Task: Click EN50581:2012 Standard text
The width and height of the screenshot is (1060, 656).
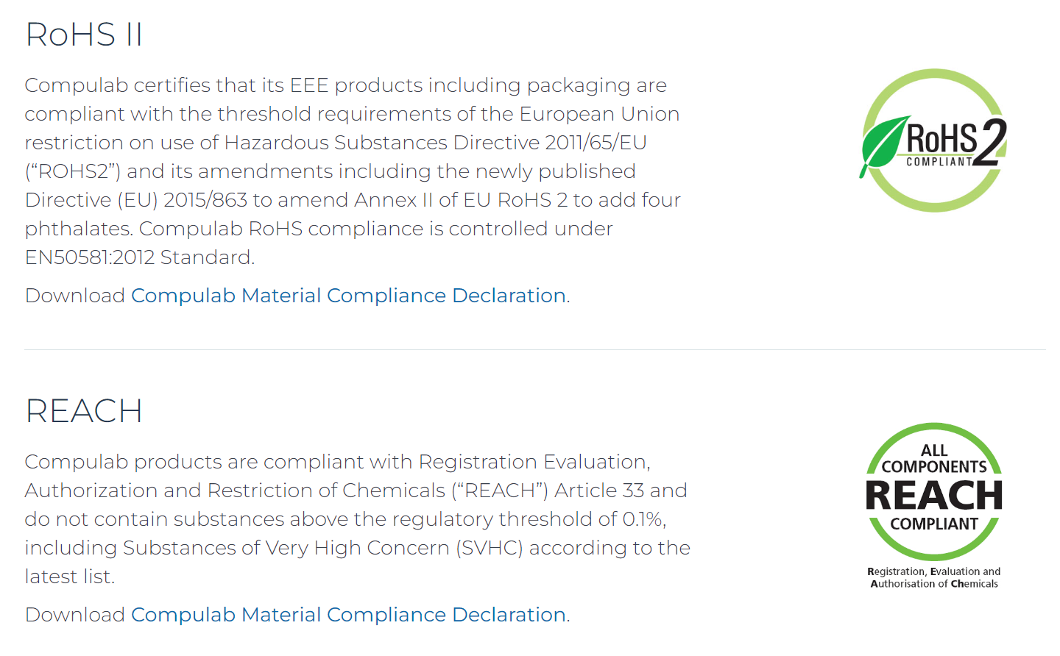Action: [x=139, y=257]
